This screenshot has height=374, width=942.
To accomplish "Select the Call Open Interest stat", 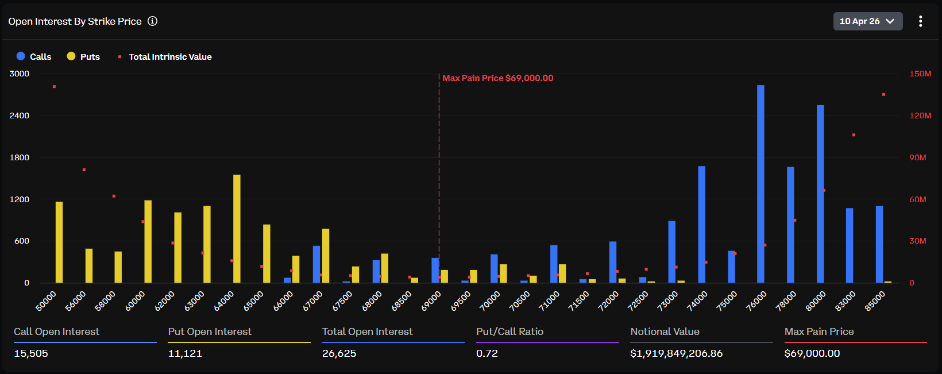I will [56, 331].
